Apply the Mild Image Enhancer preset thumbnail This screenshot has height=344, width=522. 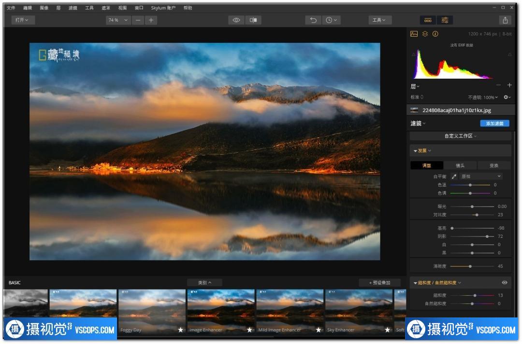pyautogui.click(x=290, y=312)
